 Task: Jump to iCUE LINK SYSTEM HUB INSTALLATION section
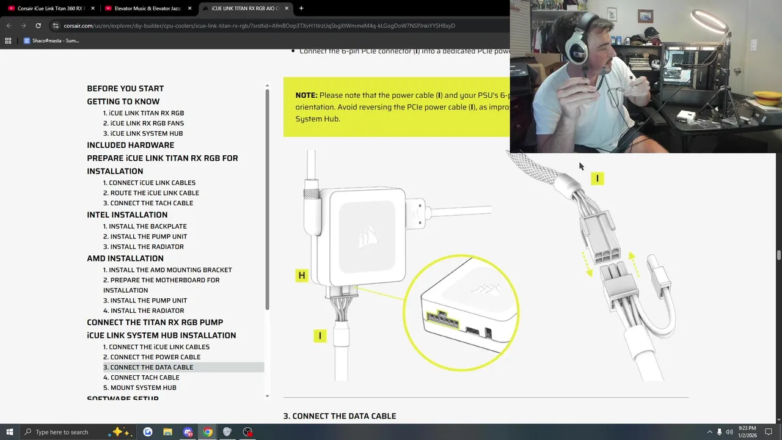(161, 335)
